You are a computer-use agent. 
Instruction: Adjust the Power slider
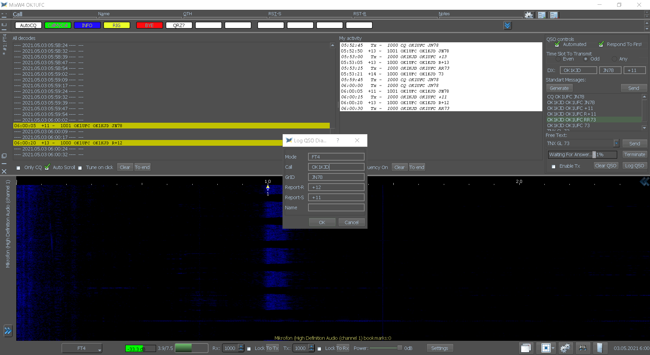pos(399,348)
